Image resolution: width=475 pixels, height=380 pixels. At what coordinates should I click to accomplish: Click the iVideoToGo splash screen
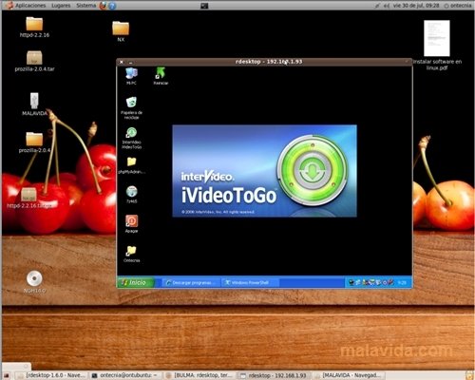point(264,171)
